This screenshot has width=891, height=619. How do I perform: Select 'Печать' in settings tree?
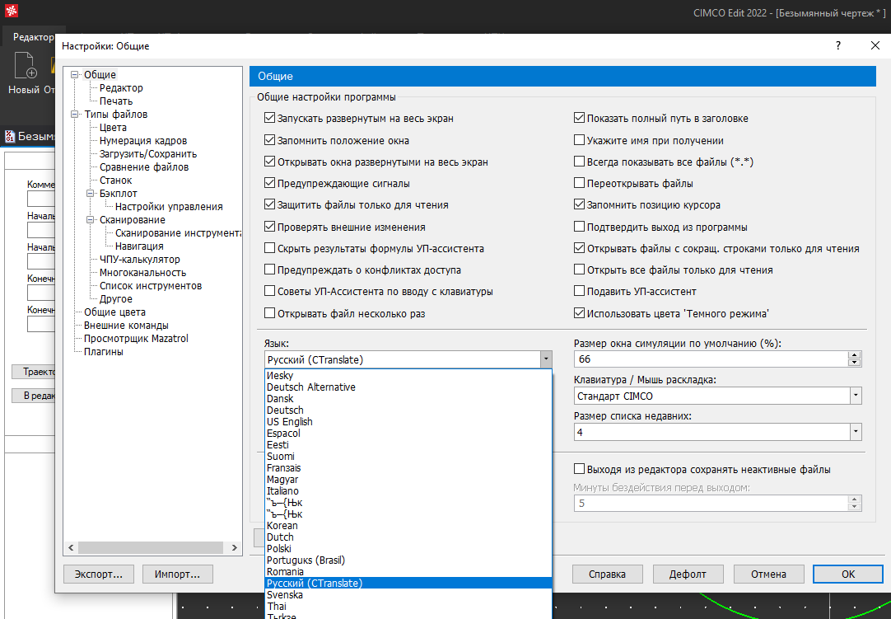point(116,101)
